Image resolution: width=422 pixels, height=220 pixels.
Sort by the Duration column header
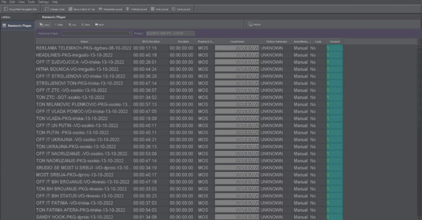(183, 42)
